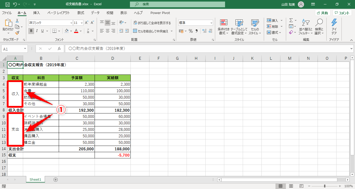Click the 100% zoom level
Viewport: 355px width, 189px height.
[x=348, y=186]
